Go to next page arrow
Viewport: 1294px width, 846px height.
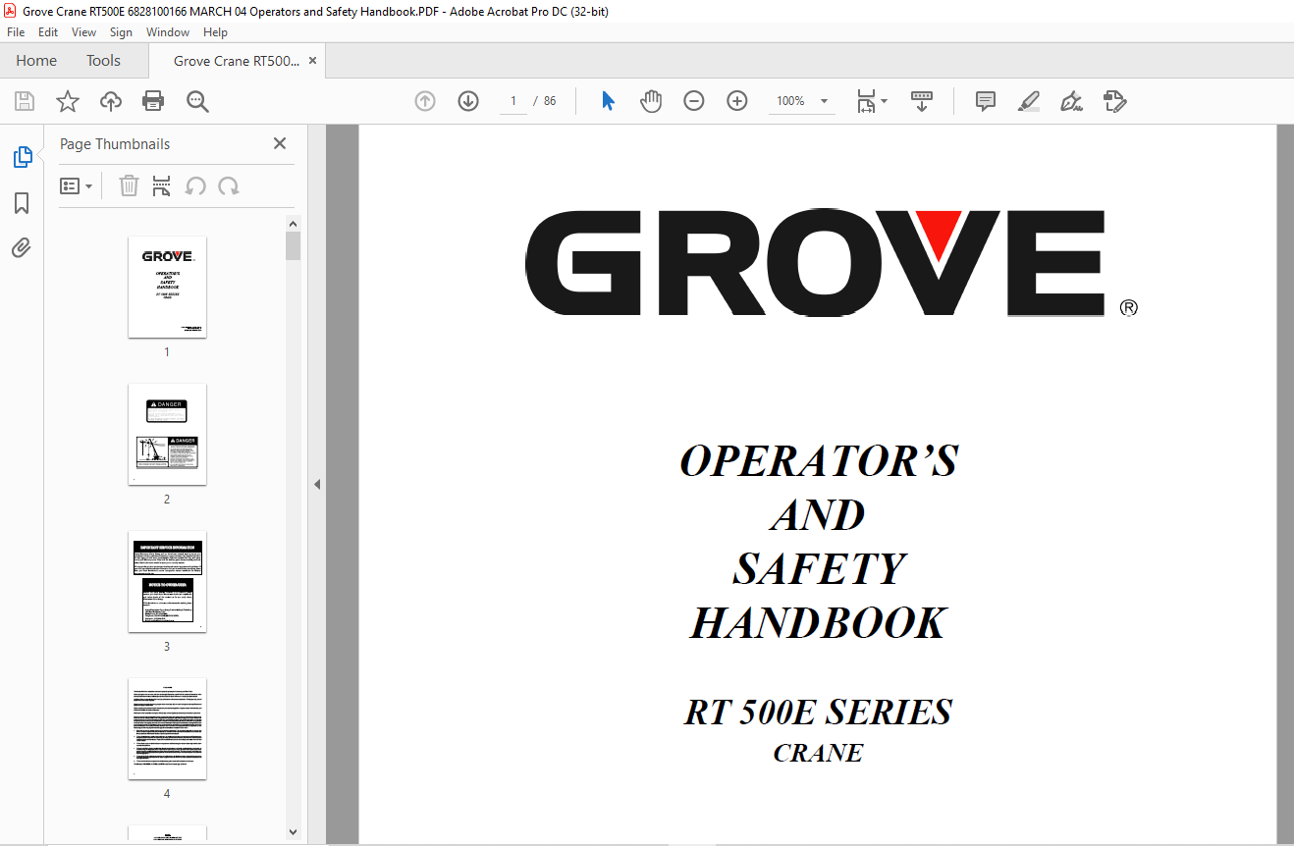tap(468, 101)
